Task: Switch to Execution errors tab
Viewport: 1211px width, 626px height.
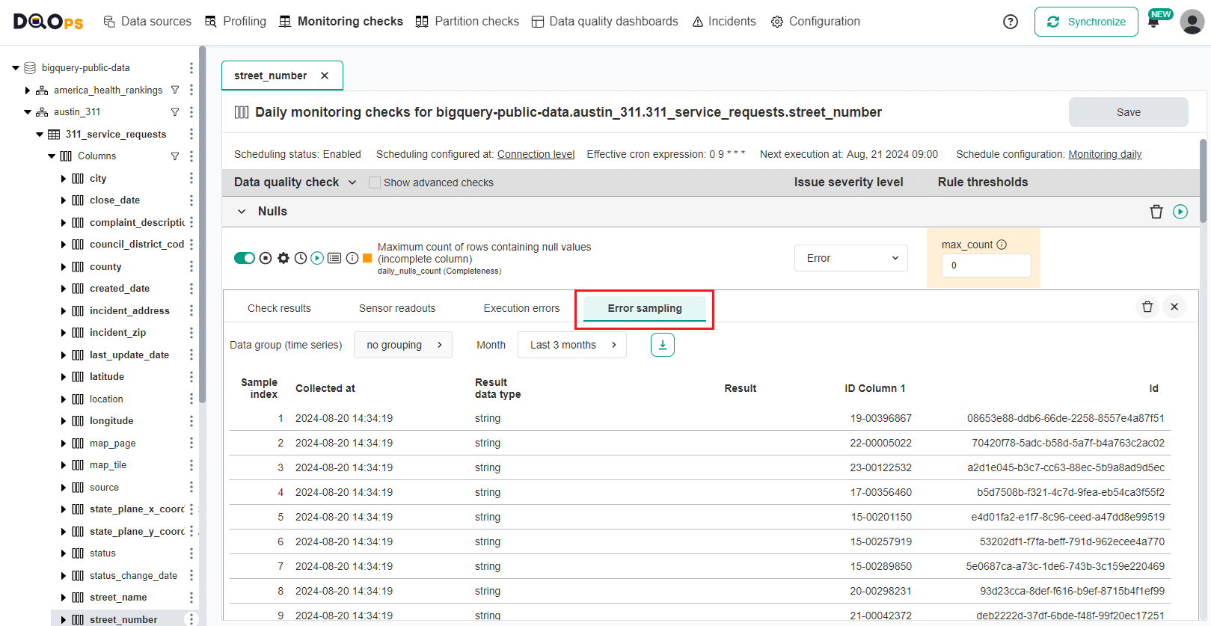Action: coord(521,308)
